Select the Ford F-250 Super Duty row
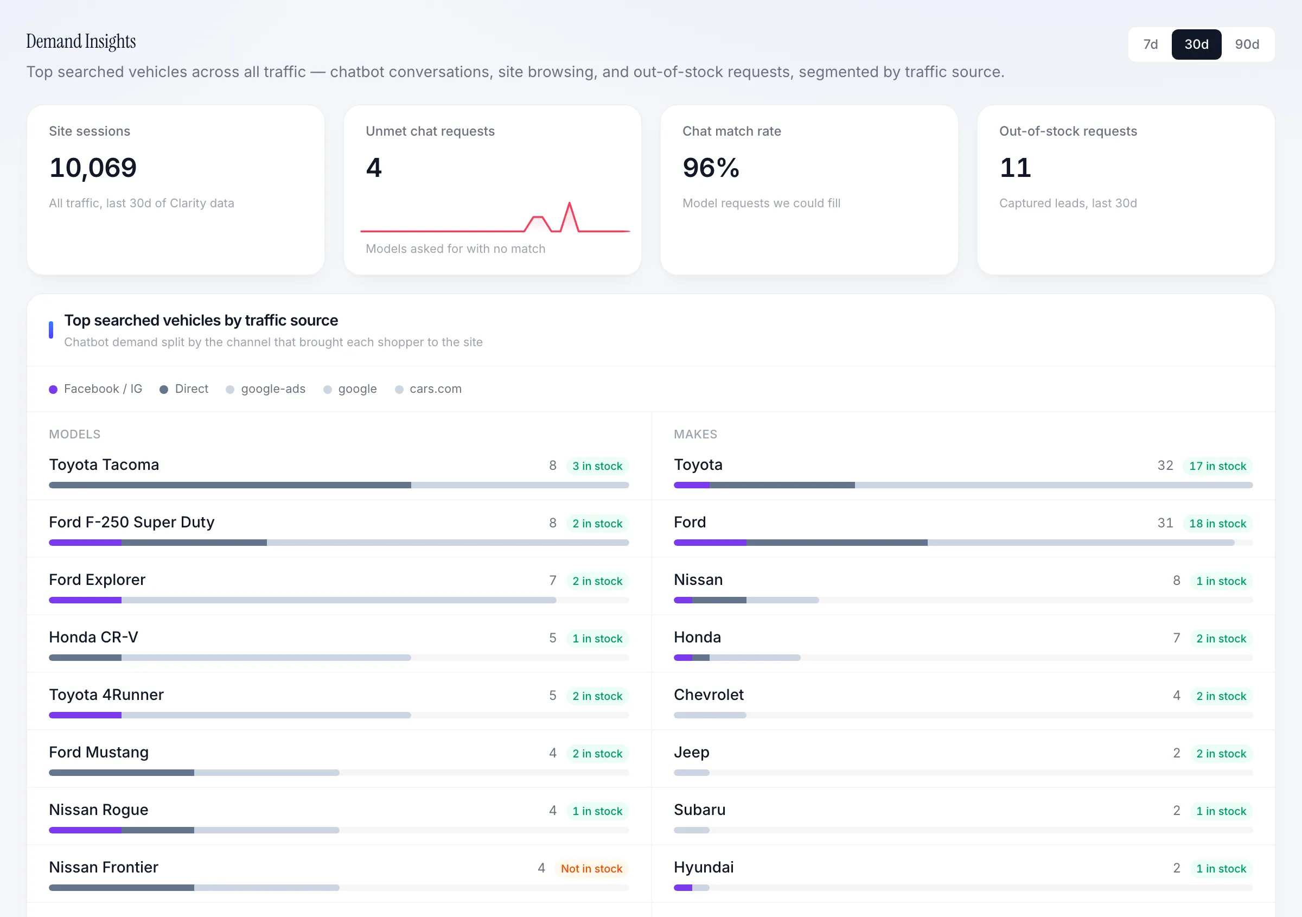1302x917 pixels. 339,529
